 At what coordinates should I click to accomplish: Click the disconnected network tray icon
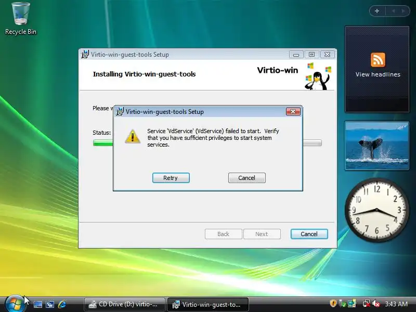click(x=367, y=304)
